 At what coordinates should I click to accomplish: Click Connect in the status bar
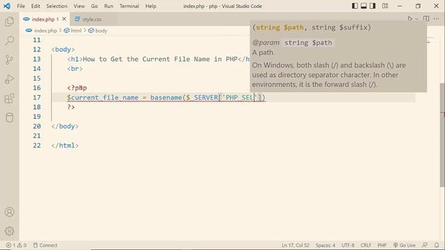(x=45, y=245)
